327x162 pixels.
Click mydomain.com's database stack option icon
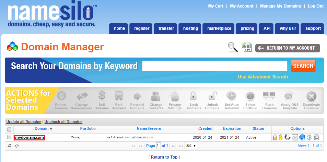click(316, 137)
